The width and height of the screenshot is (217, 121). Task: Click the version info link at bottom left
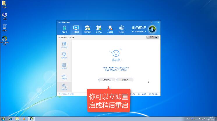click(x=67, y=94)
